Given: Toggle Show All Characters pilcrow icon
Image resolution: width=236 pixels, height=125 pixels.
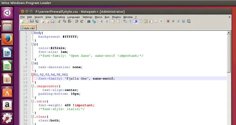Looking at the screenshot, I should coord(130,21).
